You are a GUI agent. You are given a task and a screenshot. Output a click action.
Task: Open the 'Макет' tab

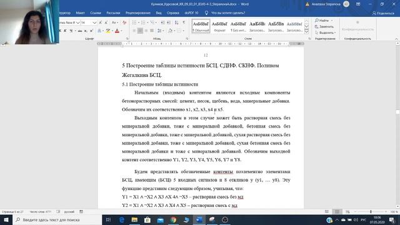point(80,12)
